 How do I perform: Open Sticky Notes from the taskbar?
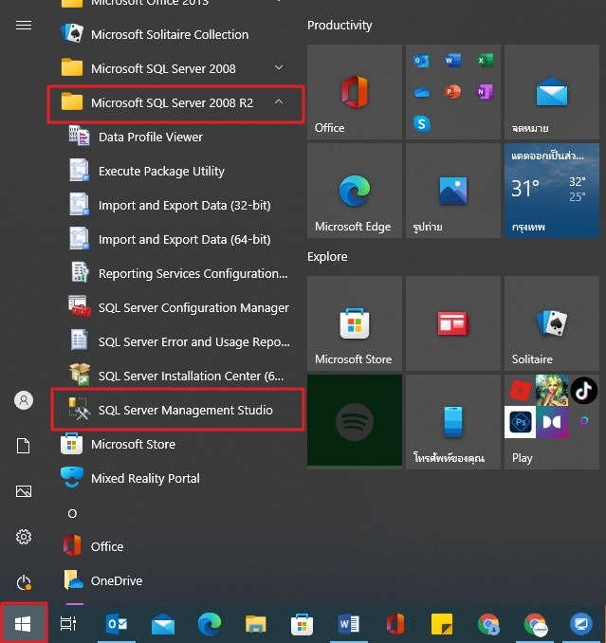tap(442, 624)
